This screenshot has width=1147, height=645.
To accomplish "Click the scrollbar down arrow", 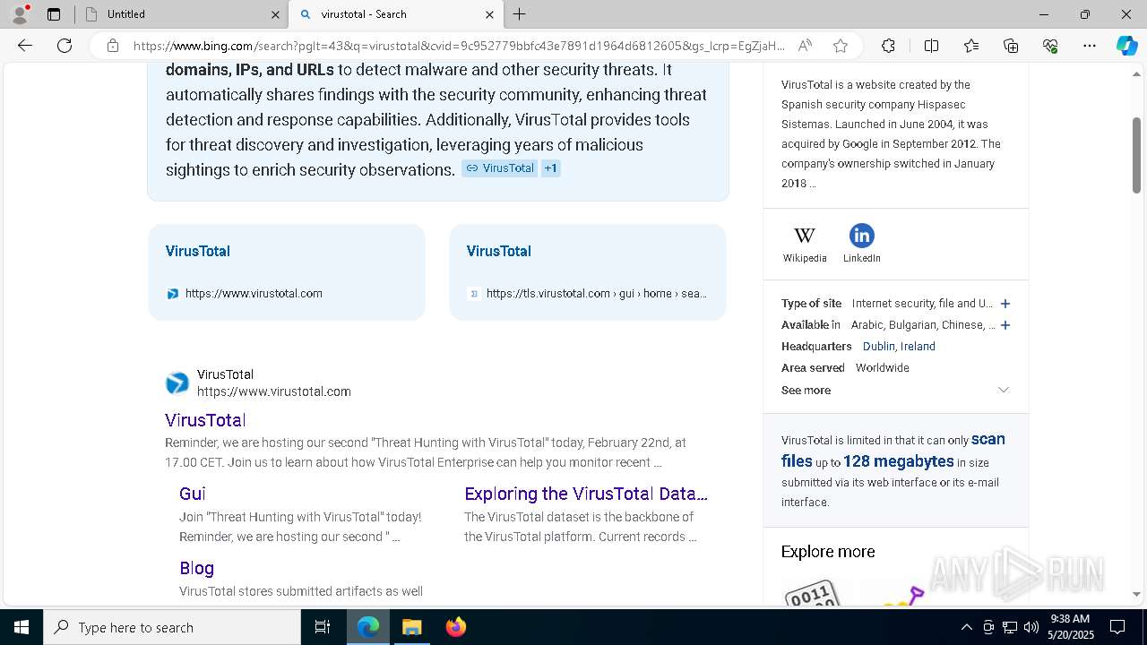I will 1136,594.
